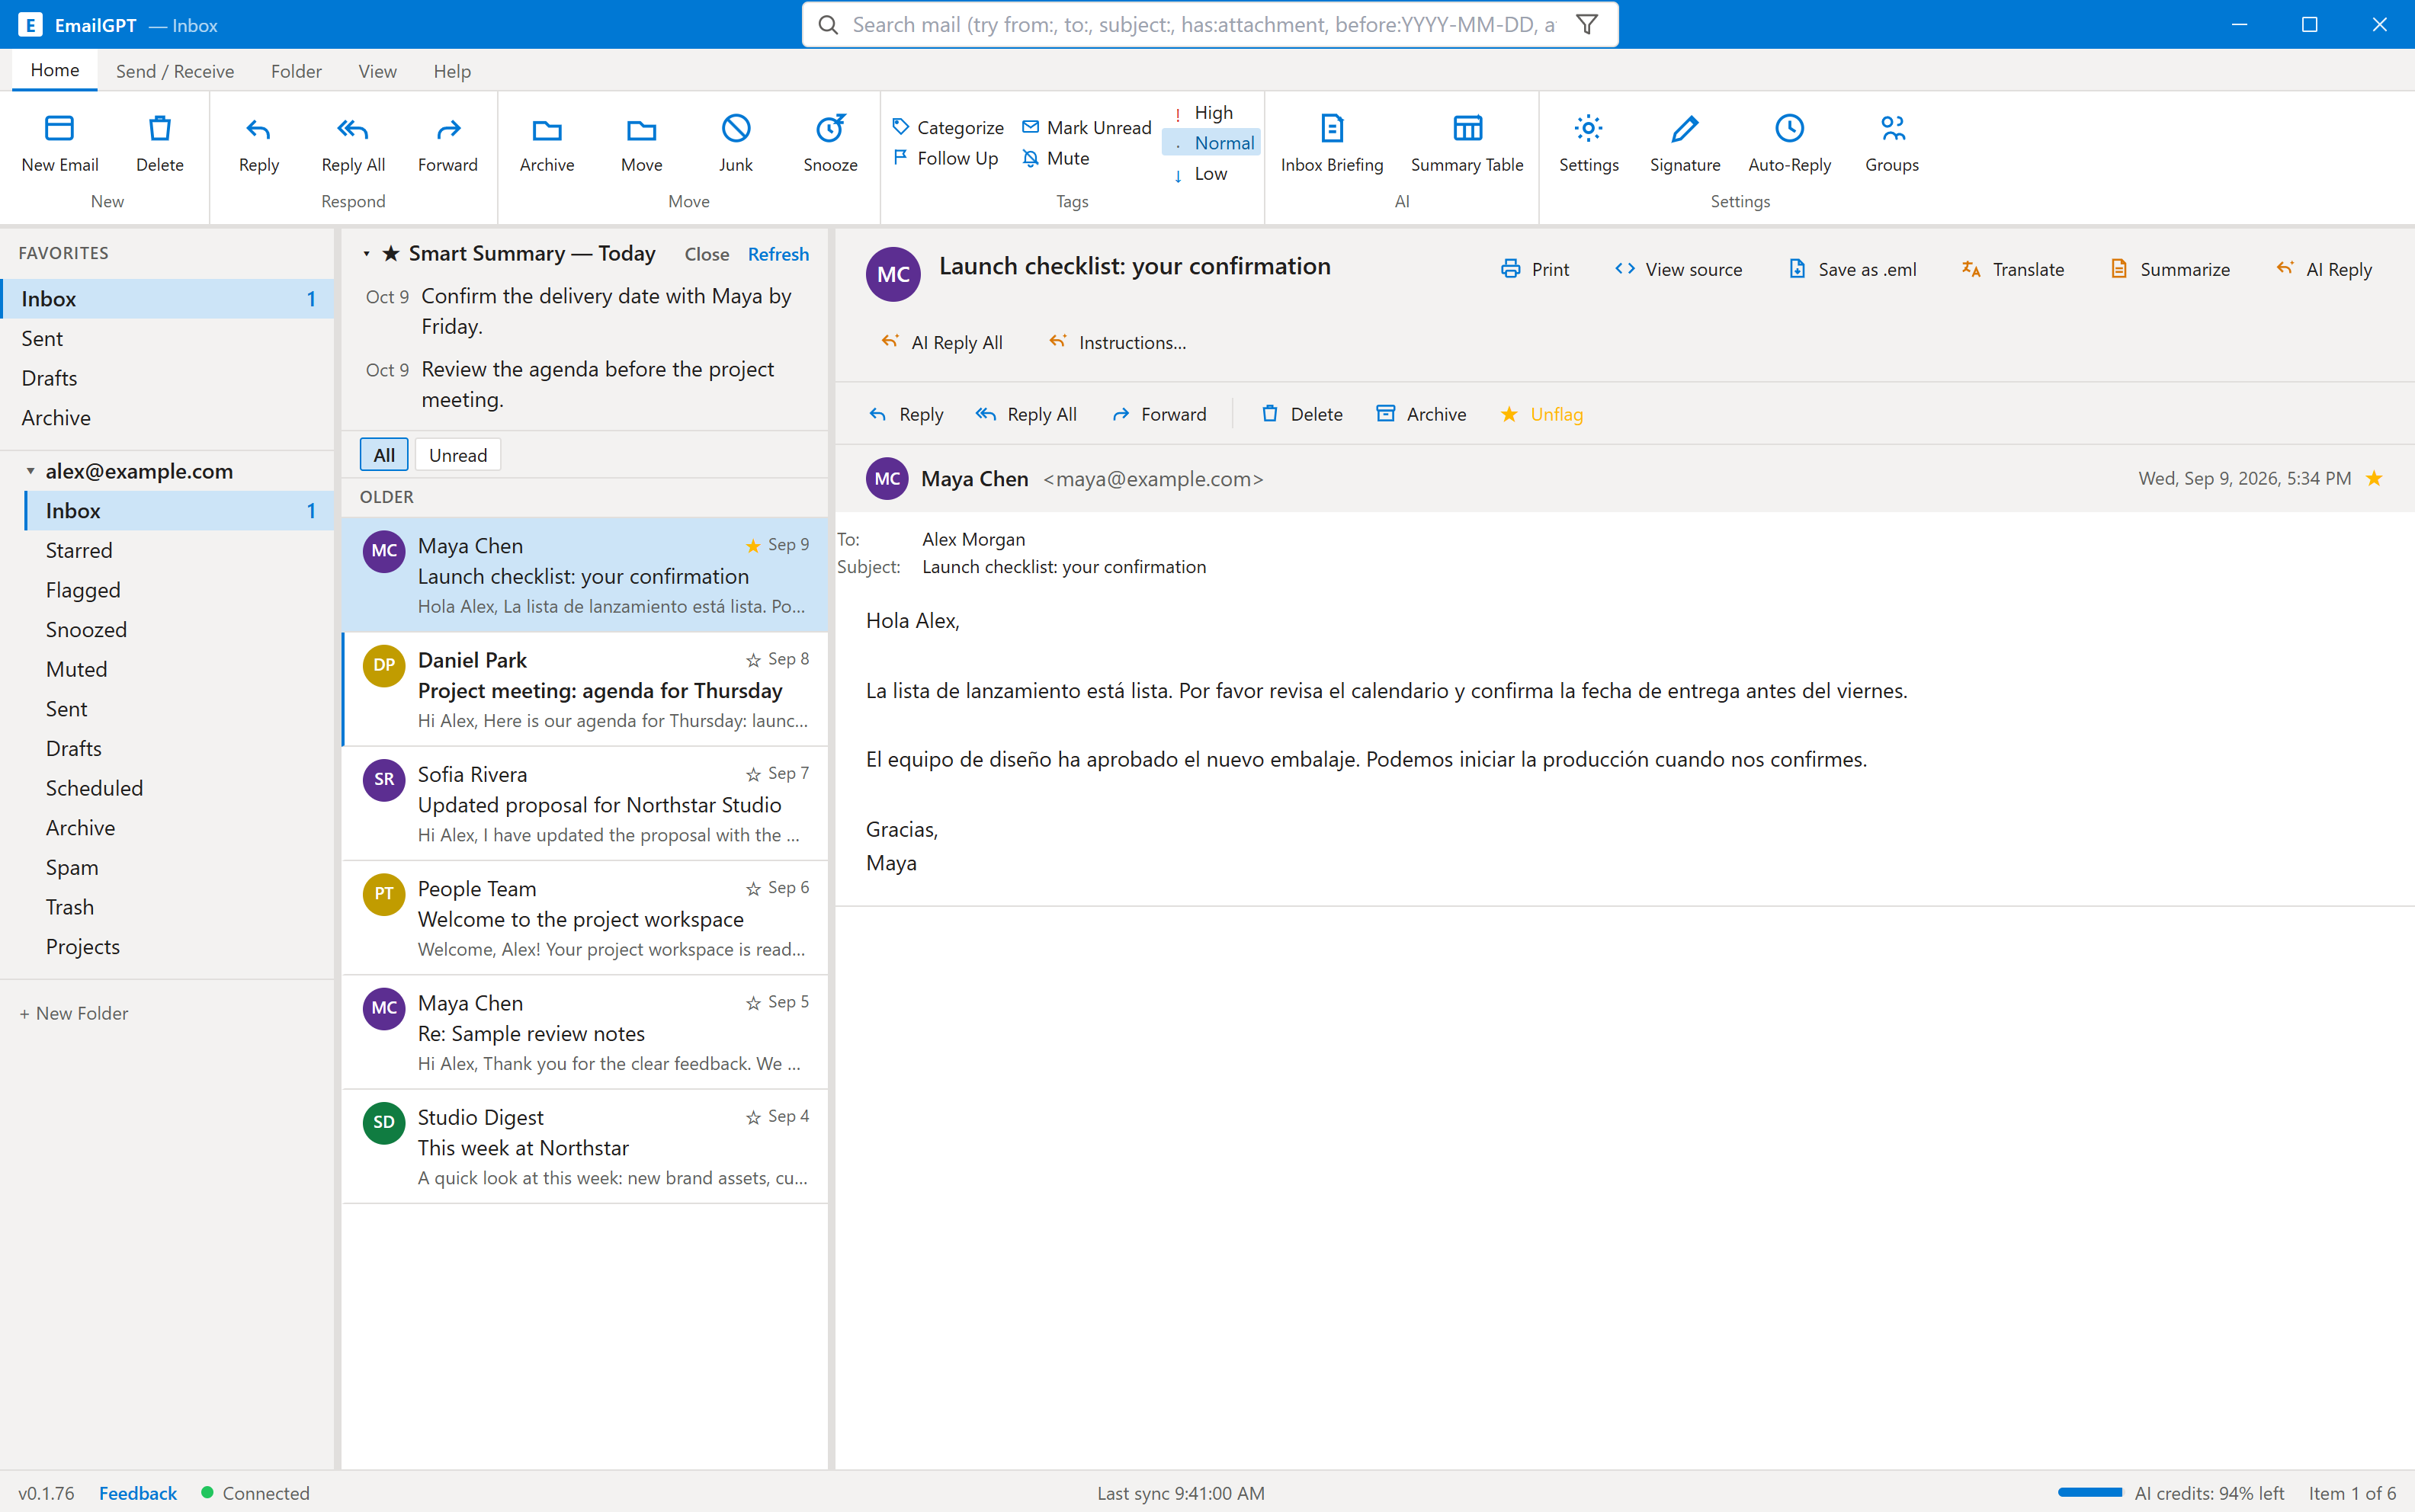
Task: Translate the open email
Action: coord(2013,269)
